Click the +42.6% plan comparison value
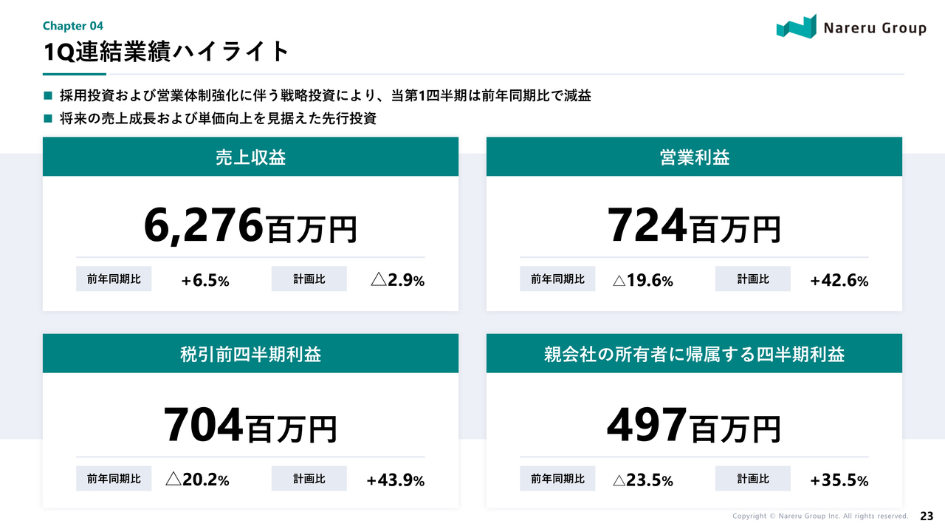945x532 pixels. [x=839, y=281]
